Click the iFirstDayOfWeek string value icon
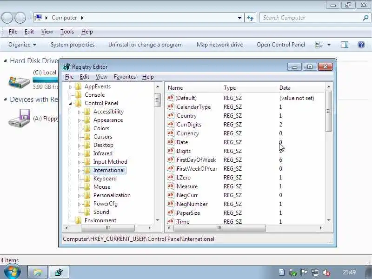372x279 pixels. (170, 159)
